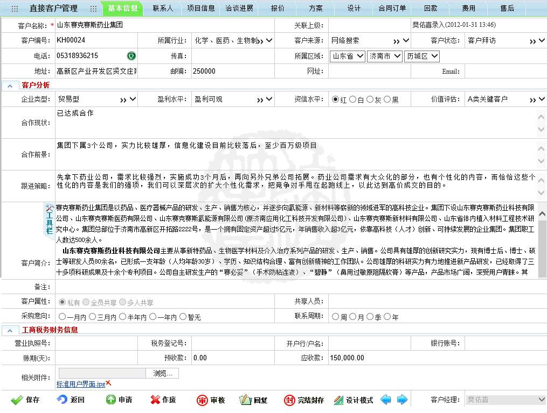The image size is (547, 413).
Task: Go to next record with right arrow
Action: pyautogui.click(x=402, y=400)
